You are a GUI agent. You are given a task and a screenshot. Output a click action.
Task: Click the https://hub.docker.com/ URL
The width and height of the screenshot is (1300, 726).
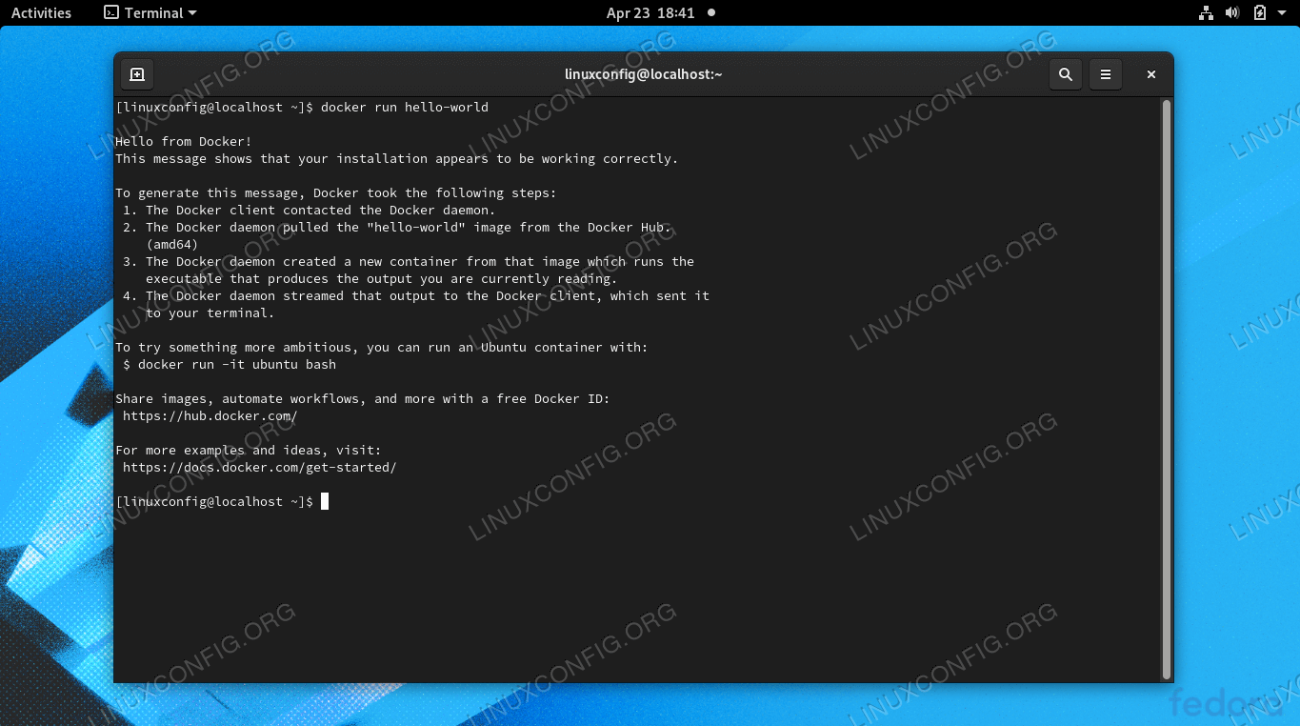210,416
